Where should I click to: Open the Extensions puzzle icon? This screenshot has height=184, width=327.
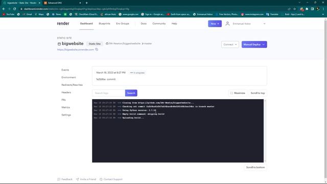point(307,9)
